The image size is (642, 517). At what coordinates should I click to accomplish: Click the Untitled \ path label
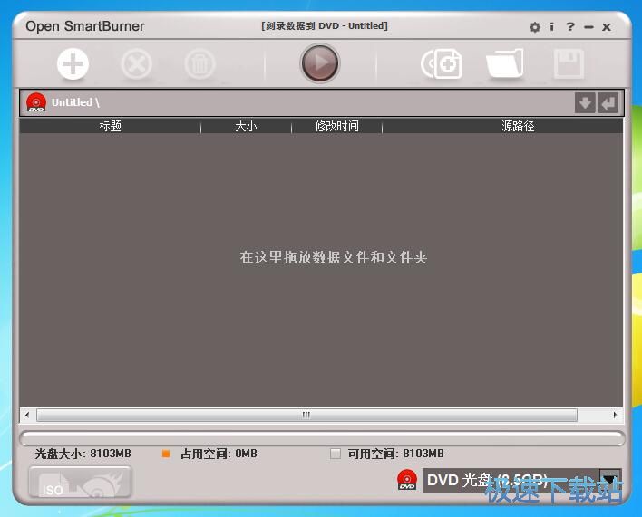75,102
